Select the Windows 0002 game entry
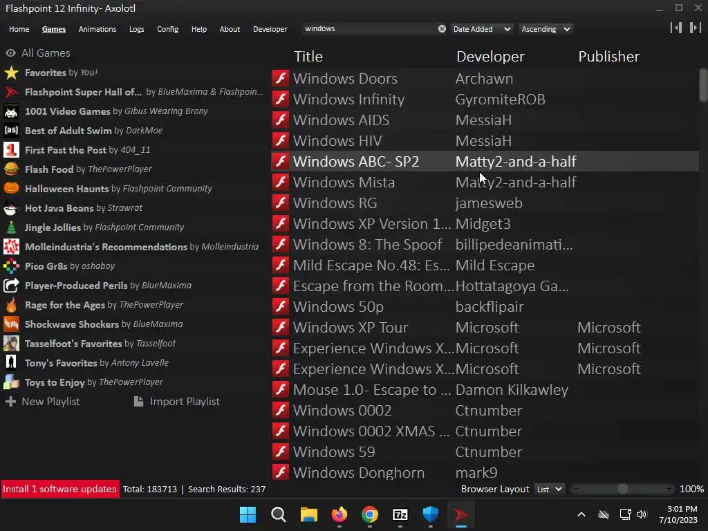Image resolution: width=708 pixels, height=531 pixels. (485, 411)
